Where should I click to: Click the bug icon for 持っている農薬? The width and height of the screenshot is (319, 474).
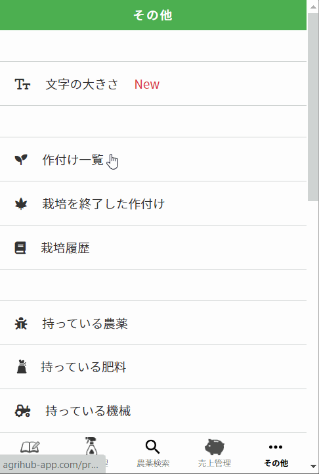point(21,323)
